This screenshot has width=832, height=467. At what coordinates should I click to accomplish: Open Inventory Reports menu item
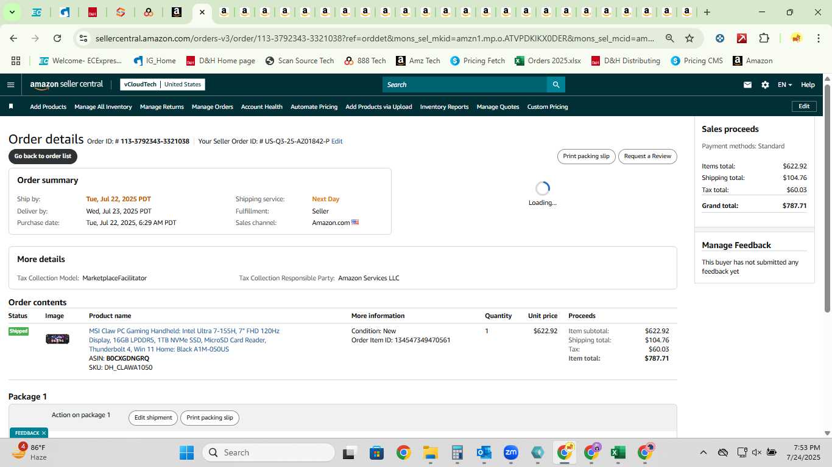click(x=444, y=106)
